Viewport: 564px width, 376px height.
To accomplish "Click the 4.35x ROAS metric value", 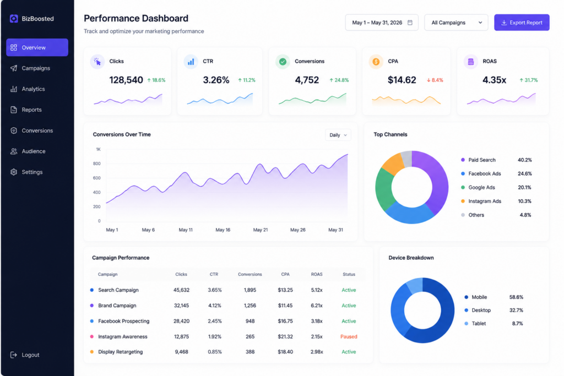I will click(494, 80).
